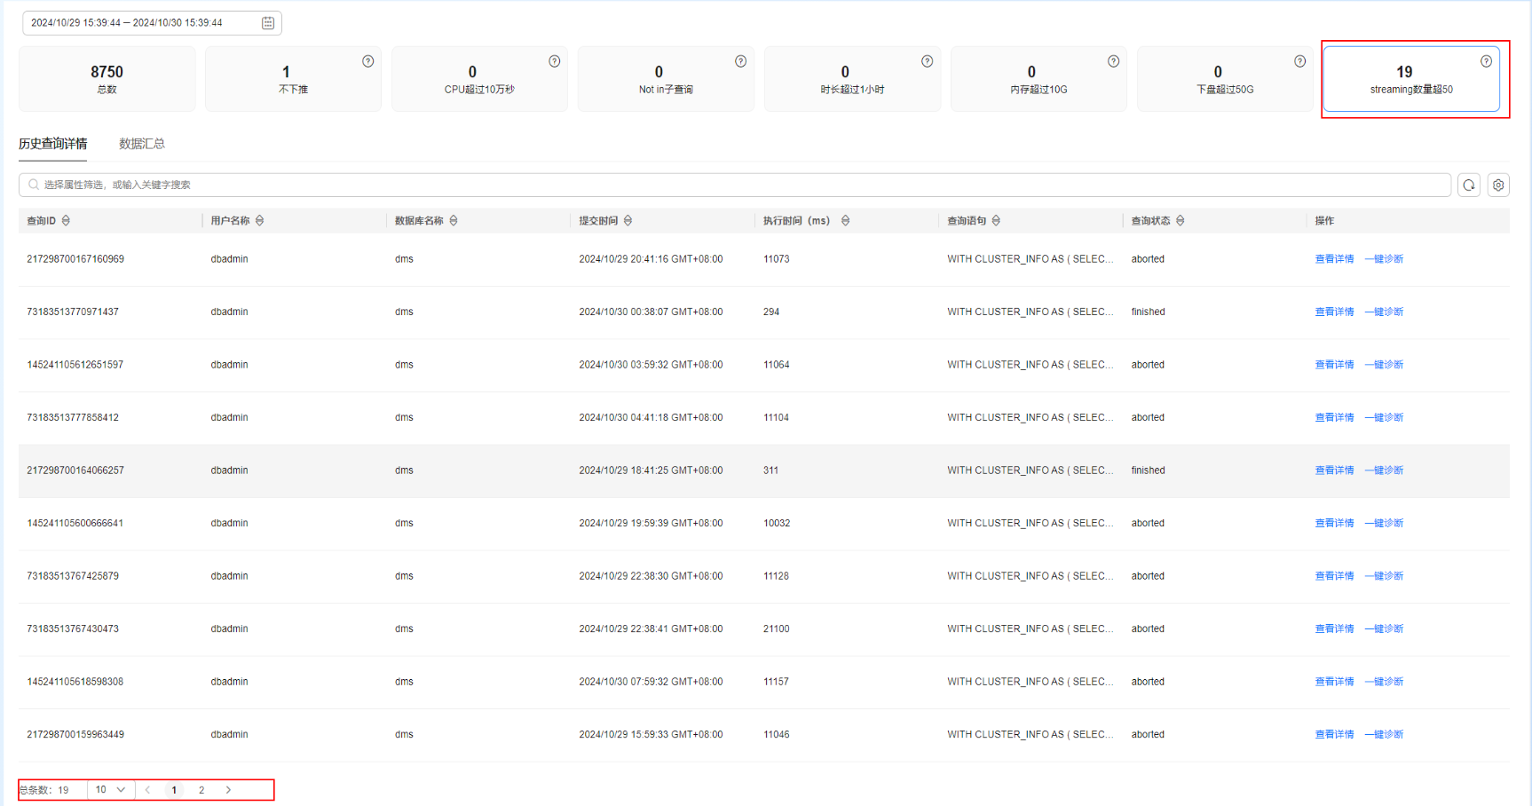Sort table by 执行时间 (ms) column
Viewport: 1532px width, 806px height.
point(845,221)
